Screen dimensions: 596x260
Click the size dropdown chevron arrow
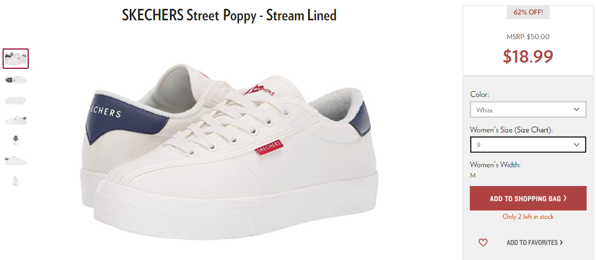[x=576, y=145]
